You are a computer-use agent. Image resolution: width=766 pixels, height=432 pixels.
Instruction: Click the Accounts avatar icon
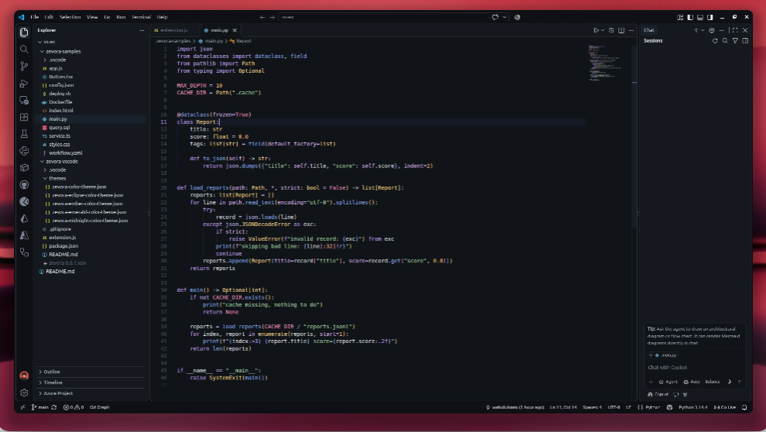click(24, 375)
